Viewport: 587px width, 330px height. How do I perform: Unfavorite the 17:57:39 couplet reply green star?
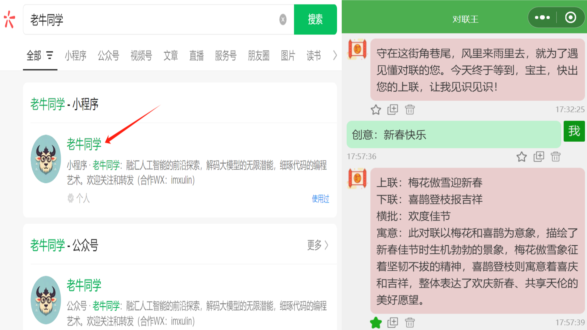click(x=376, y=323)
